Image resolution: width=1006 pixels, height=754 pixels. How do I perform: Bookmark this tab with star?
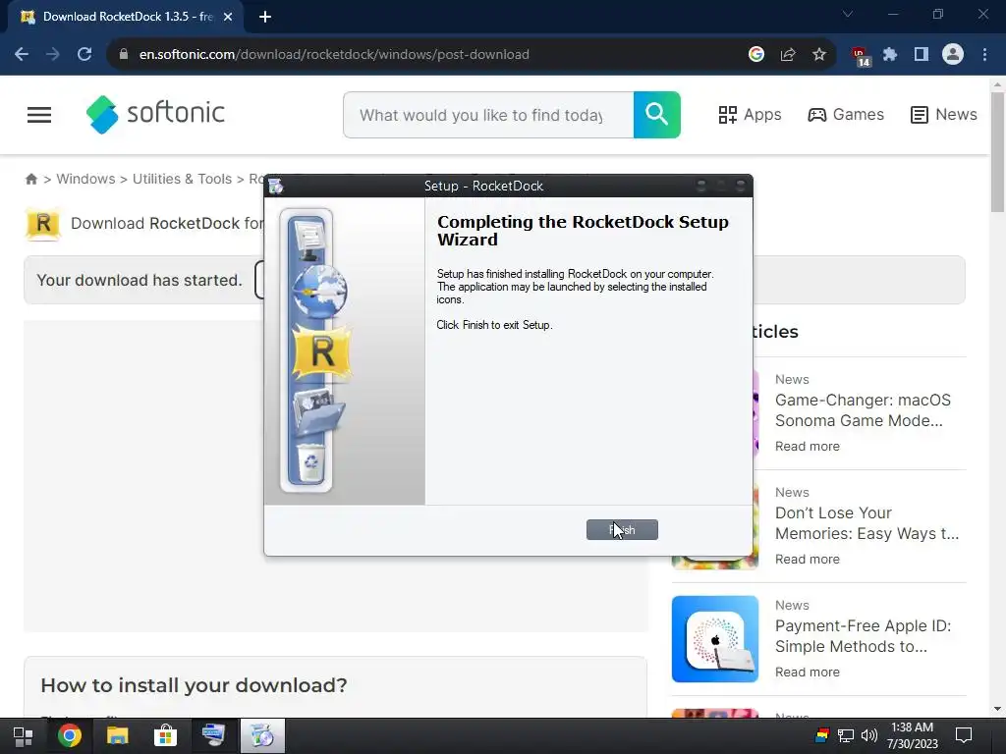pyautogui.click(x=819, y=55)
